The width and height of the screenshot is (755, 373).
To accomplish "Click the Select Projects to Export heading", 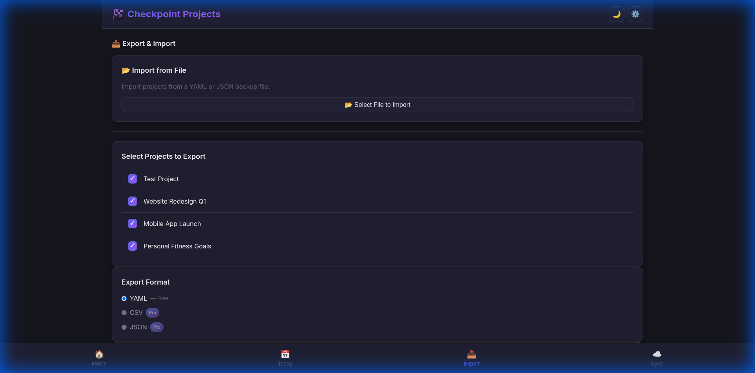I will click(x=163, y=156).
